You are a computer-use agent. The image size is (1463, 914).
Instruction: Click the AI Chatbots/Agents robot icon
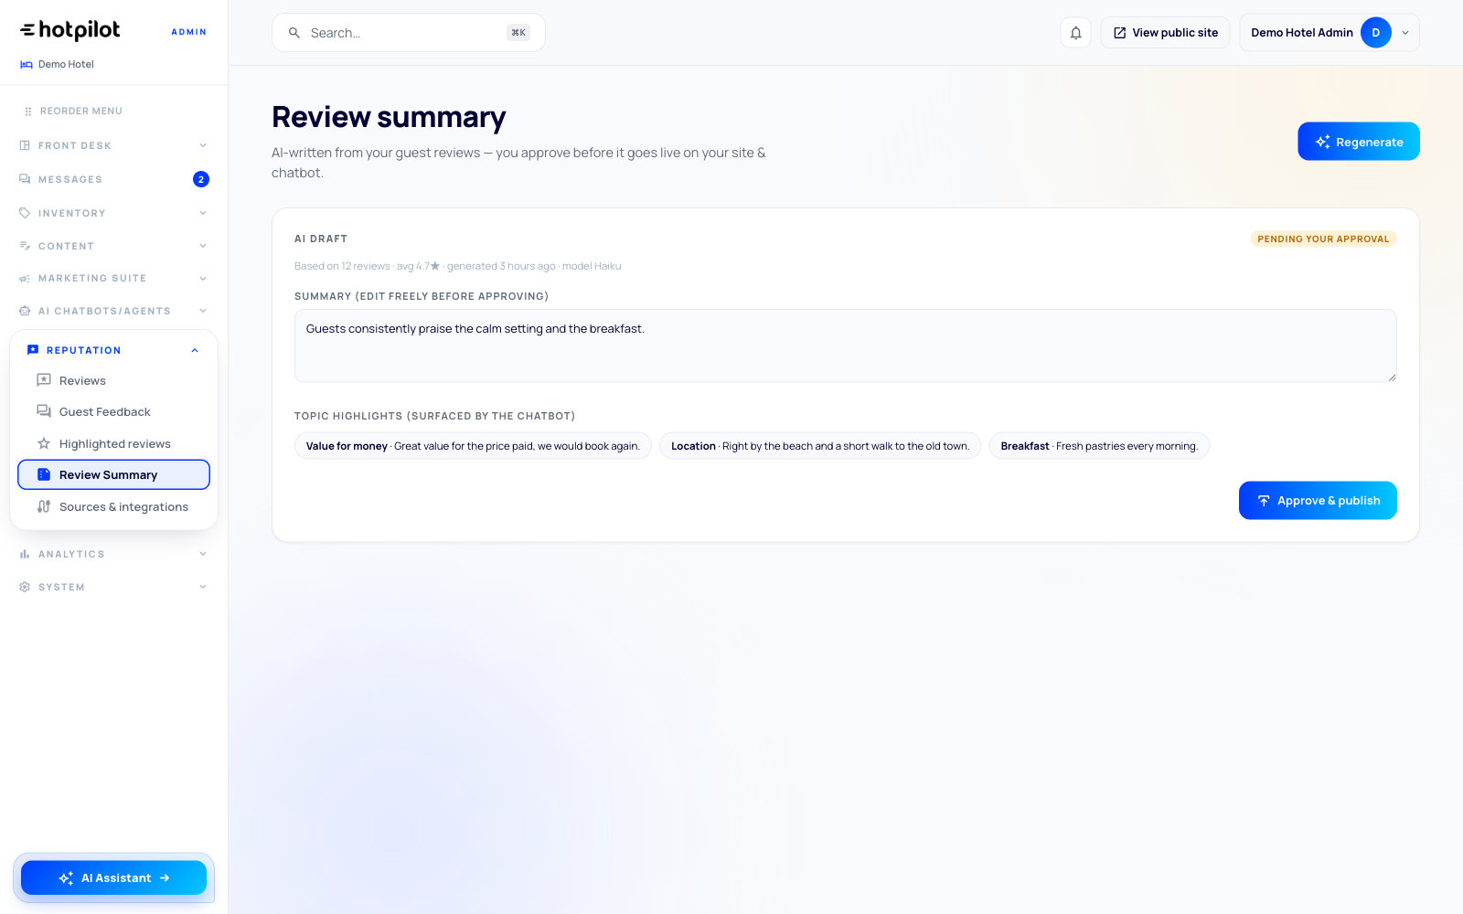tap(25, 311)
